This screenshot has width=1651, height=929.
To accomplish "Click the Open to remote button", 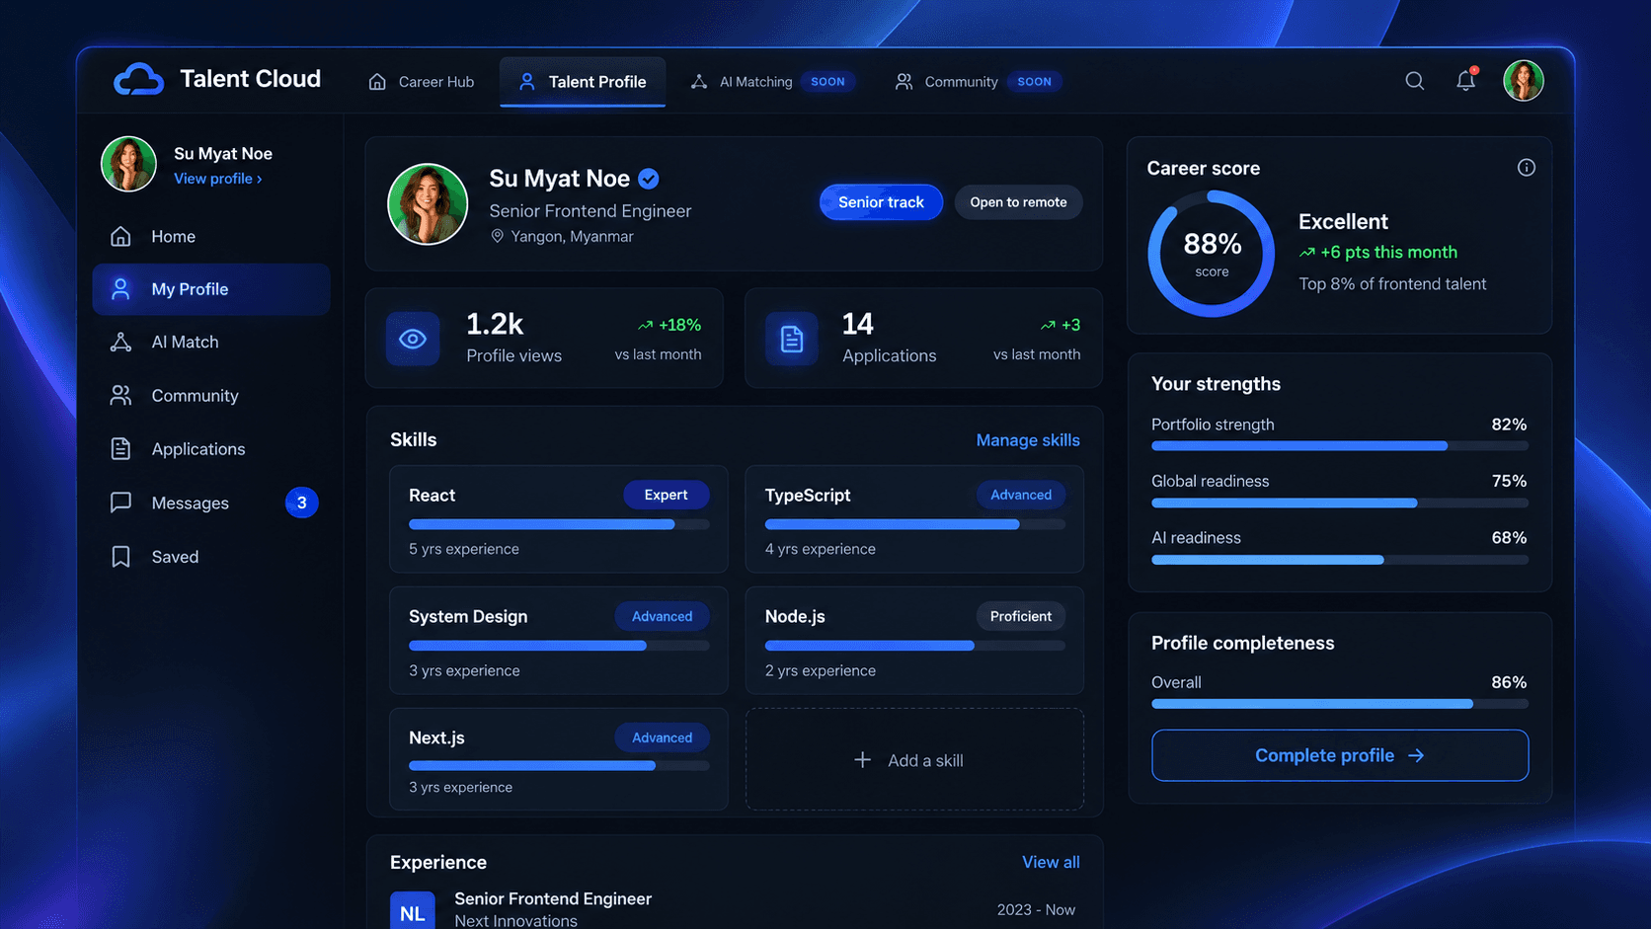I will 1018,202.
